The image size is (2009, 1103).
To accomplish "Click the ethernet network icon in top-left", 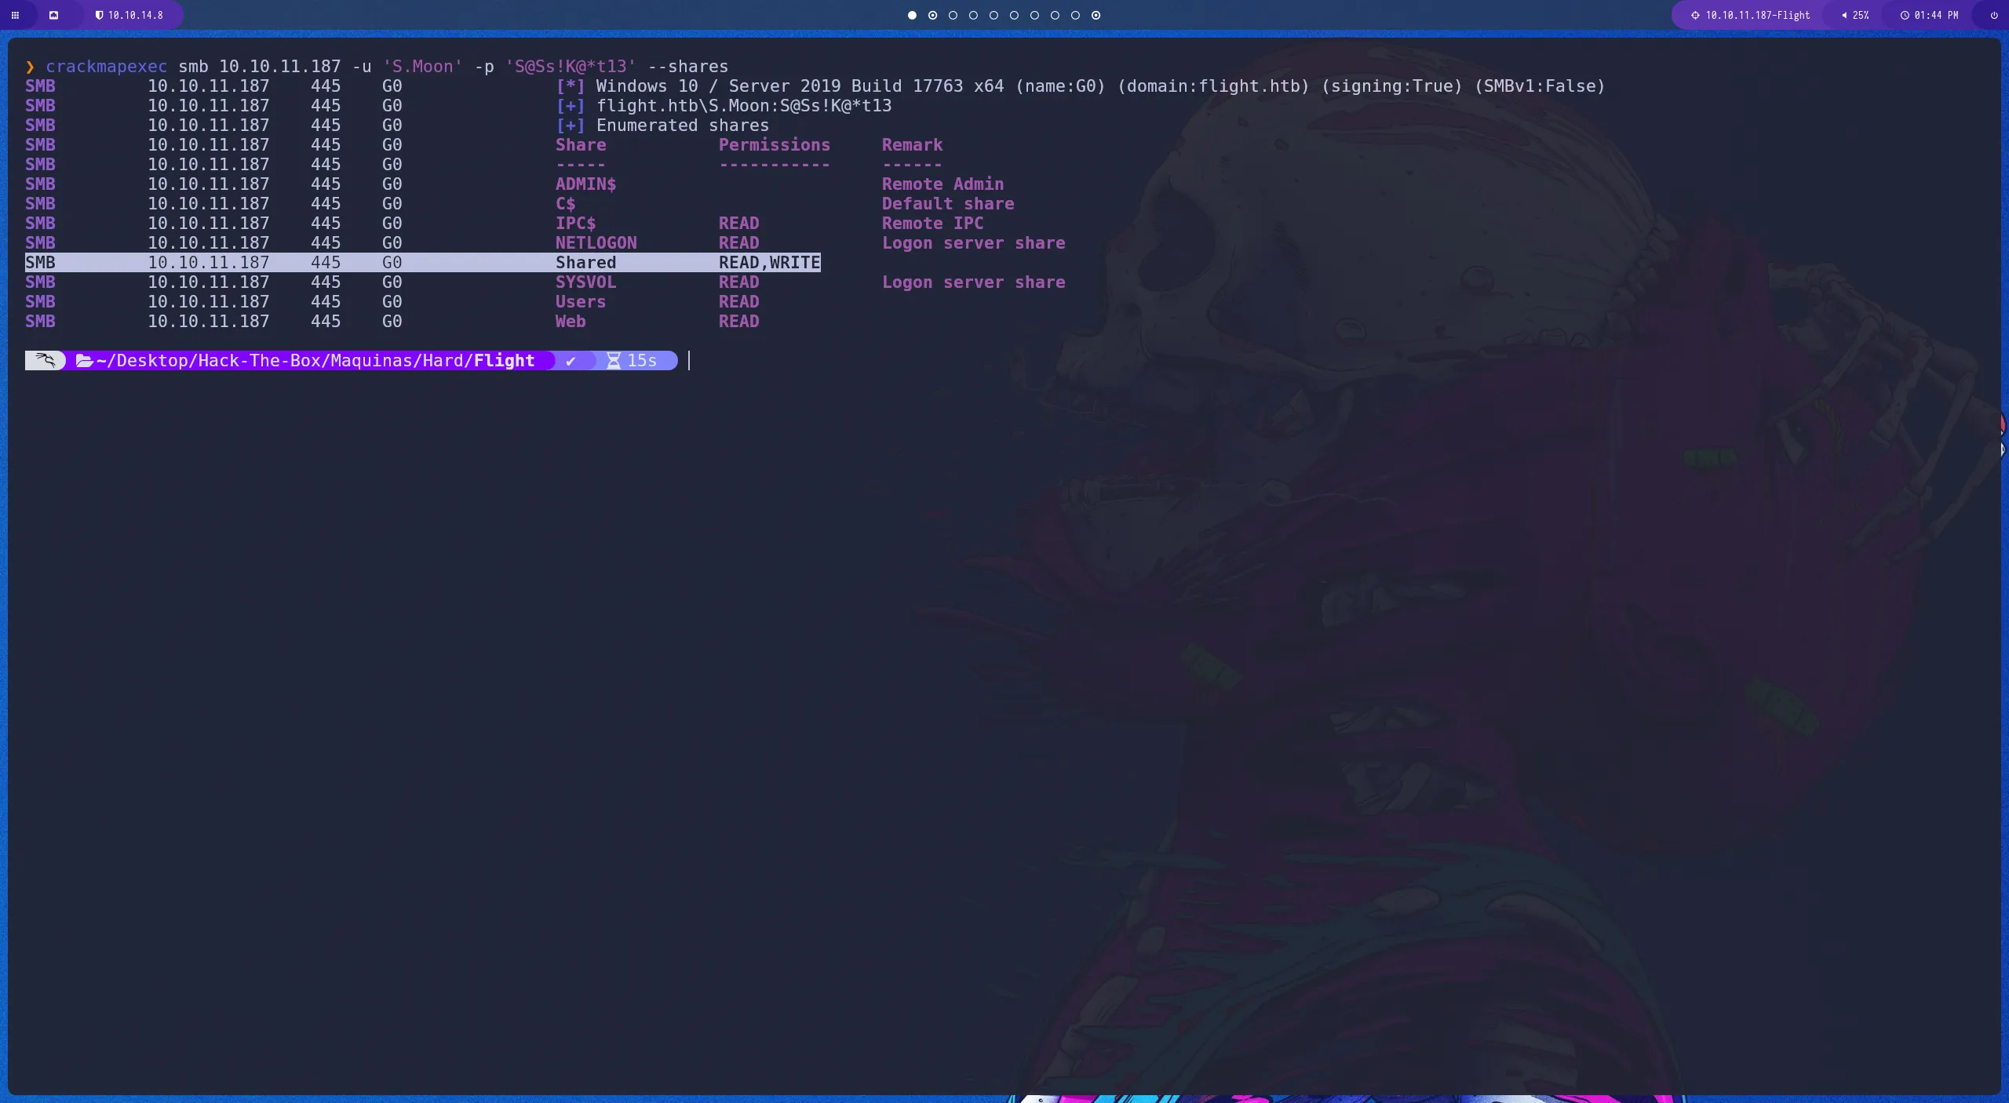I will (55, 15).
